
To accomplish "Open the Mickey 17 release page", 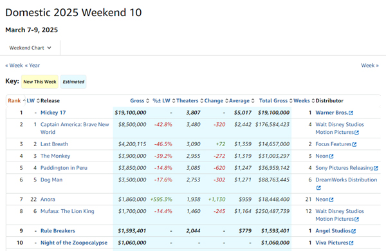I will (53, 113).
